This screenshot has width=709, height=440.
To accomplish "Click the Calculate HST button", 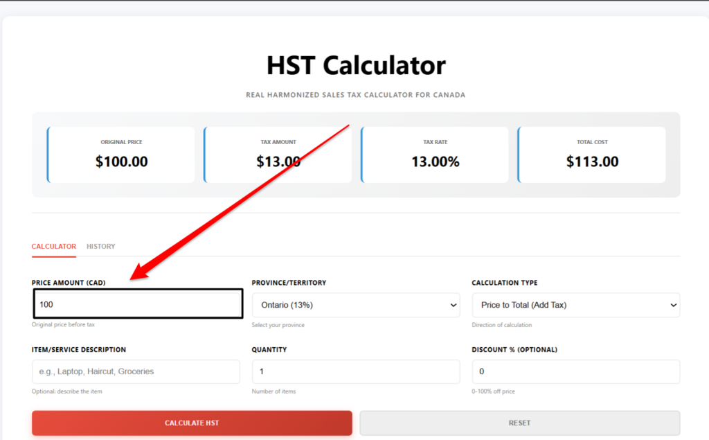I will coord(192,423).
